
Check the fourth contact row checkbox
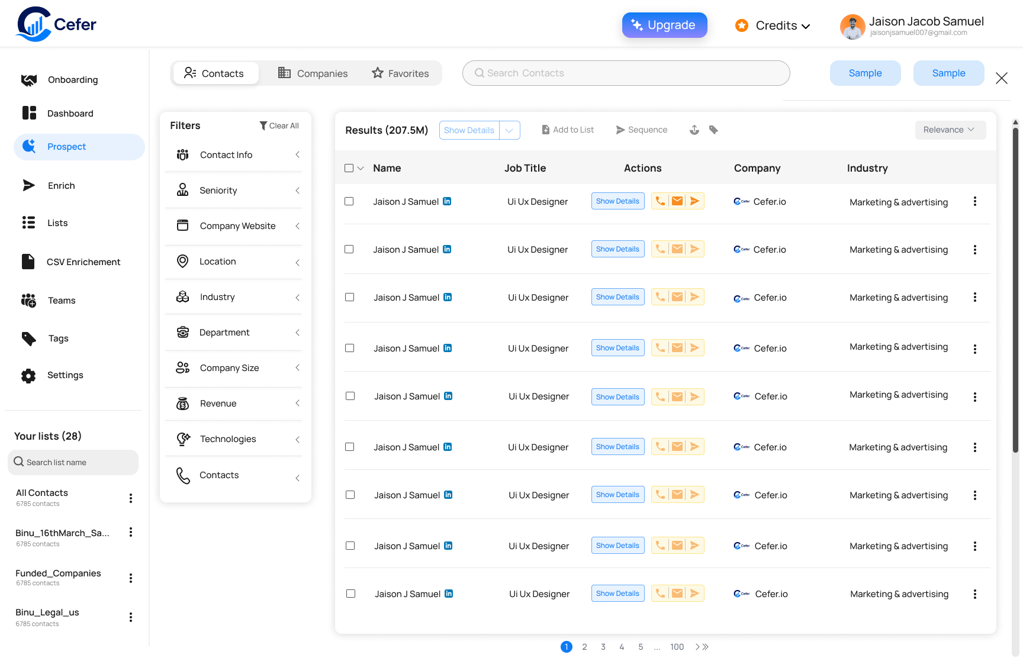pos(350,348)
